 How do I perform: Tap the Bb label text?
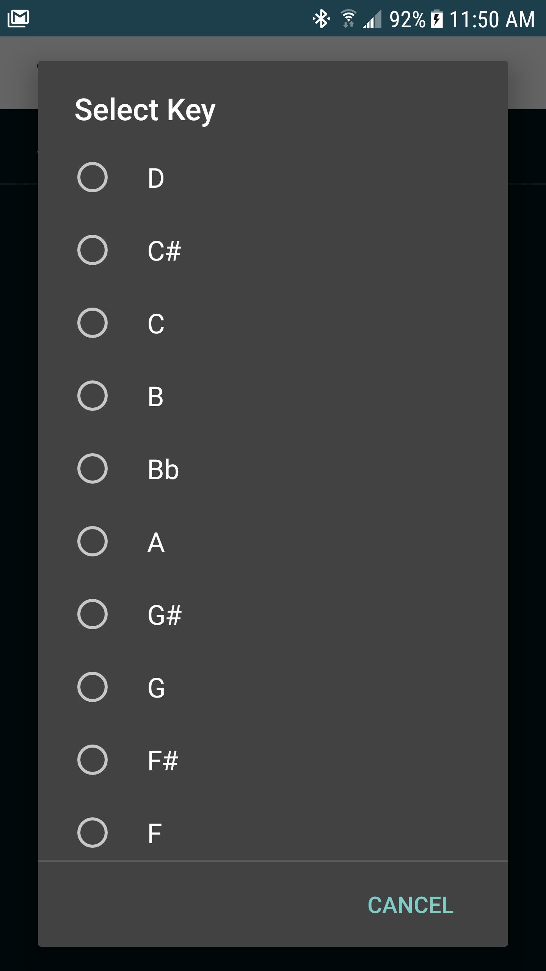coord(163,470)
